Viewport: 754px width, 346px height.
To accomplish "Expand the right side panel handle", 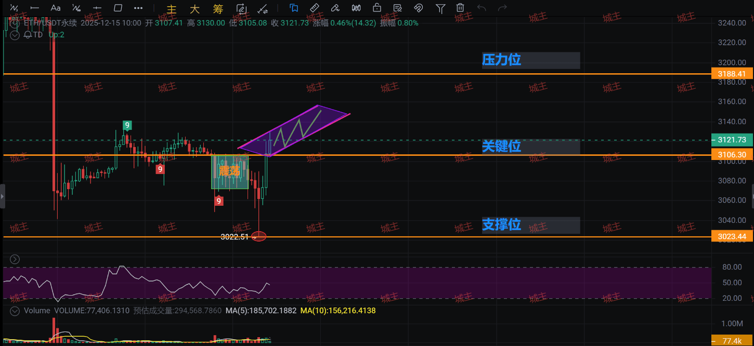I will (752, 196).
